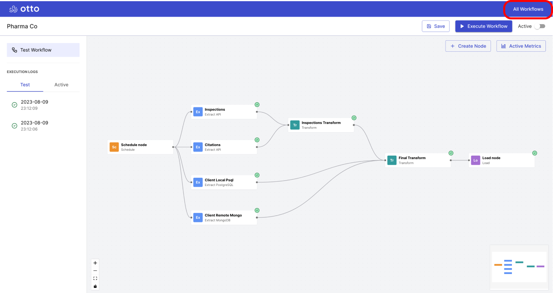Save the workflow

click(436, 26)
